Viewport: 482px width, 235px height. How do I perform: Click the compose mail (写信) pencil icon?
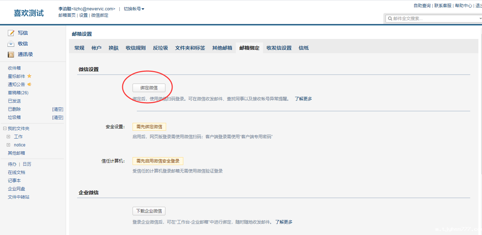coord(11,33)
